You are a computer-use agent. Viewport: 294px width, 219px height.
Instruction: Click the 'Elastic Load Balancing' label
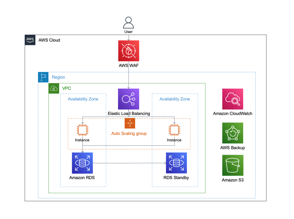click(129, 113)
